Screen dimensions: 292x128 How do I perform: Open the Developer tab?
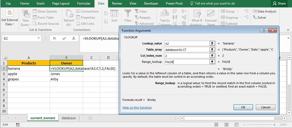(x=151, y=3)
